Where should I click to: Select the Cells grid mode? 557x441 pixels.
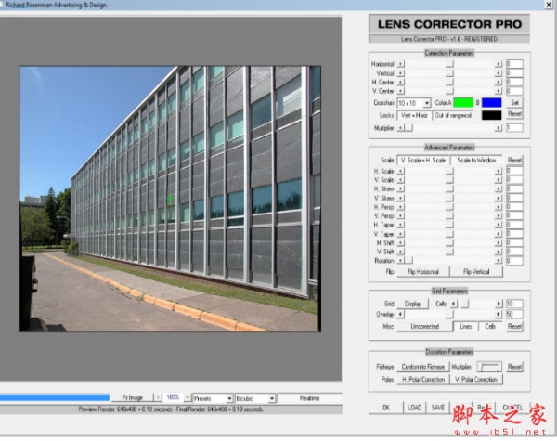click(x=490, y=326)
